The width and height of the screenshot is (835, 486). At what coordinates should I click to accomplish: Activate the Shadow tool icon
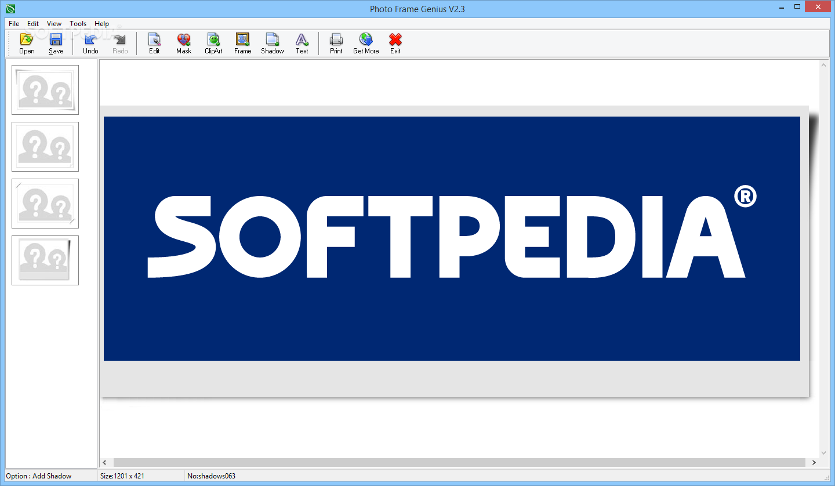tap(273, 43)
